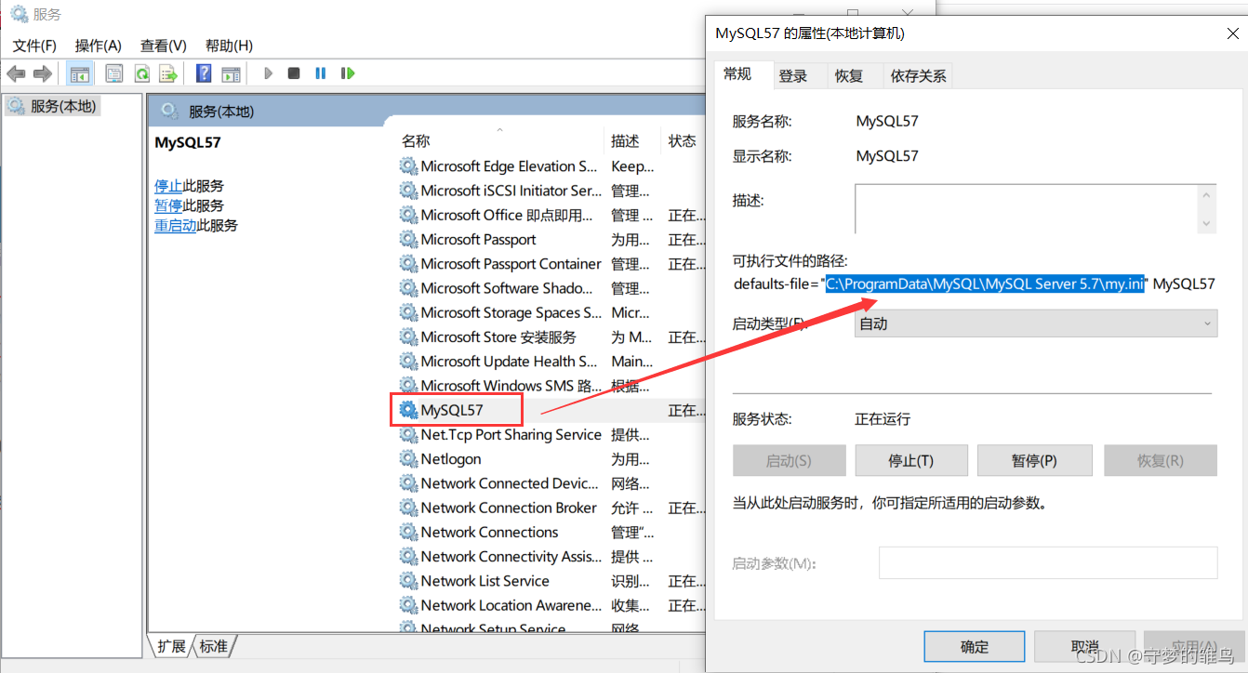Select the 标准 view tab at bottom

[214, 646]
